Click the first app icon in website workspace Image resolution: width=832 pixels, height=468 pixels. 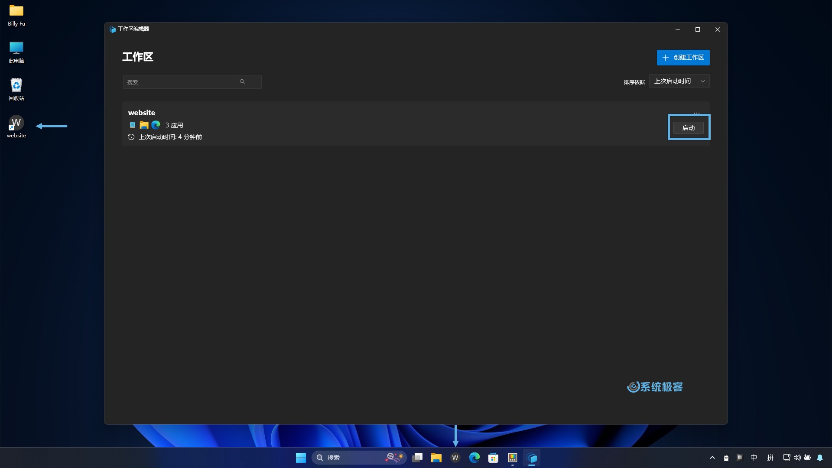133,125
